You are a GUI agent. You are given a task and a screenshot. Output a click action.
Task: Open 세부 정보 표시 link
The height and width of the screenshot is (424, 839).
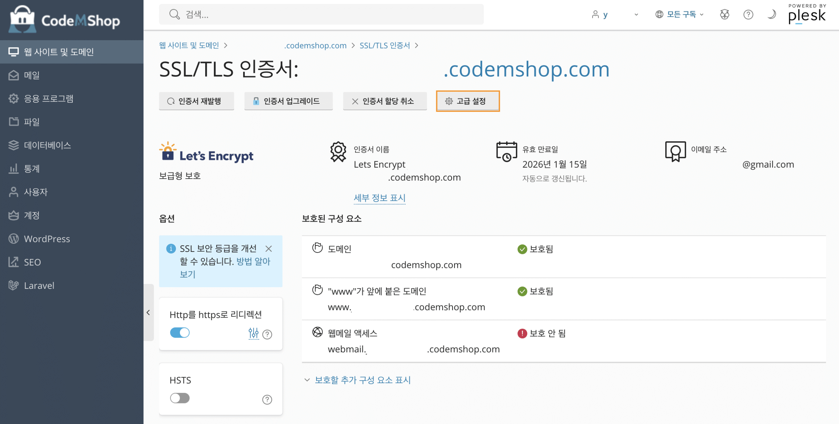point(380,198)
